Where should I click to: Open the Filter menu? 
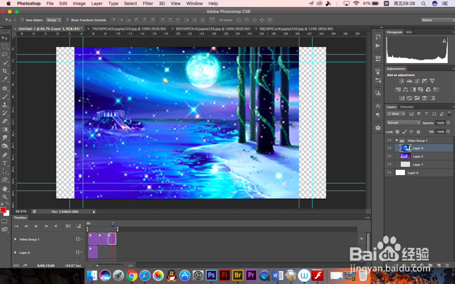click(148, 4)
